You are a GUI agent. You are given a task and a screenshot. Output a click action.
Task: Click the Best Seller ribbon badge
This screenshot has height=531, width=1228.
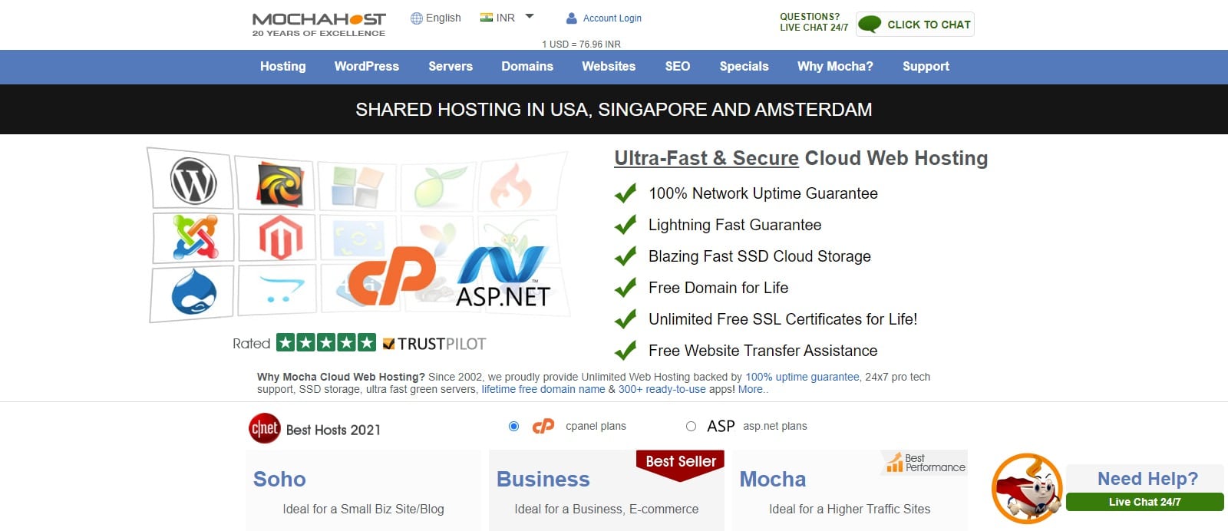pyautogui.click(x=680, y=465)
